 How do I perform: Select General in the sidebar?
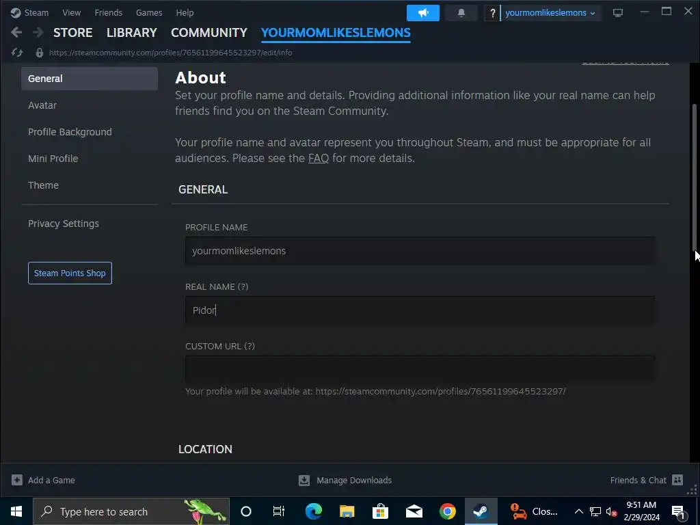point(90,79)
